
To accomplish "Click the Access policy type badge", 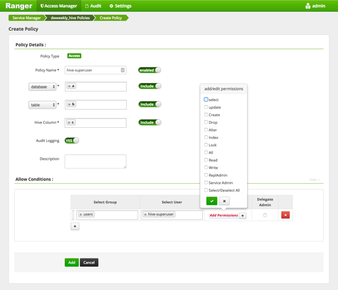I will [74, 56].
